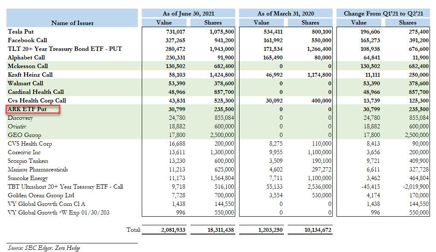Select TBT March value "55,133"
This screenshot has height=252, width=436.
tap(274, 187)
